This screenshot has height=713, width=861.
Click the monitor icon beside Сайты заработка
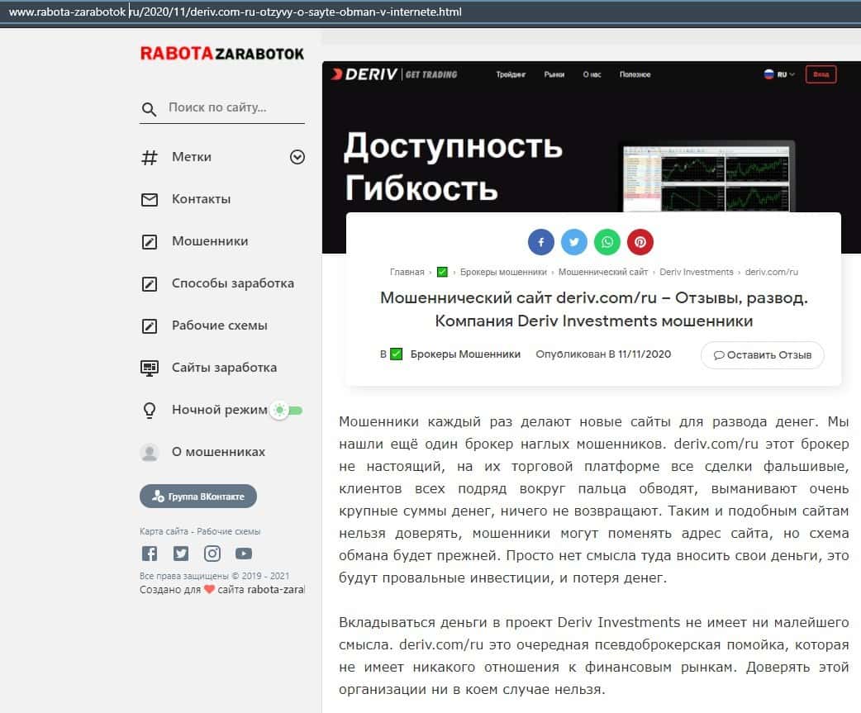click(x=150, y=368)
